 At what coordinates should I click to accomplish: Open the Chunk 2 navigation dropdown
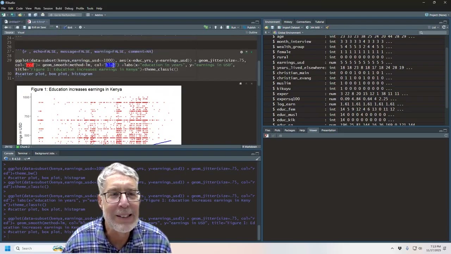click(x=25, y=147)
